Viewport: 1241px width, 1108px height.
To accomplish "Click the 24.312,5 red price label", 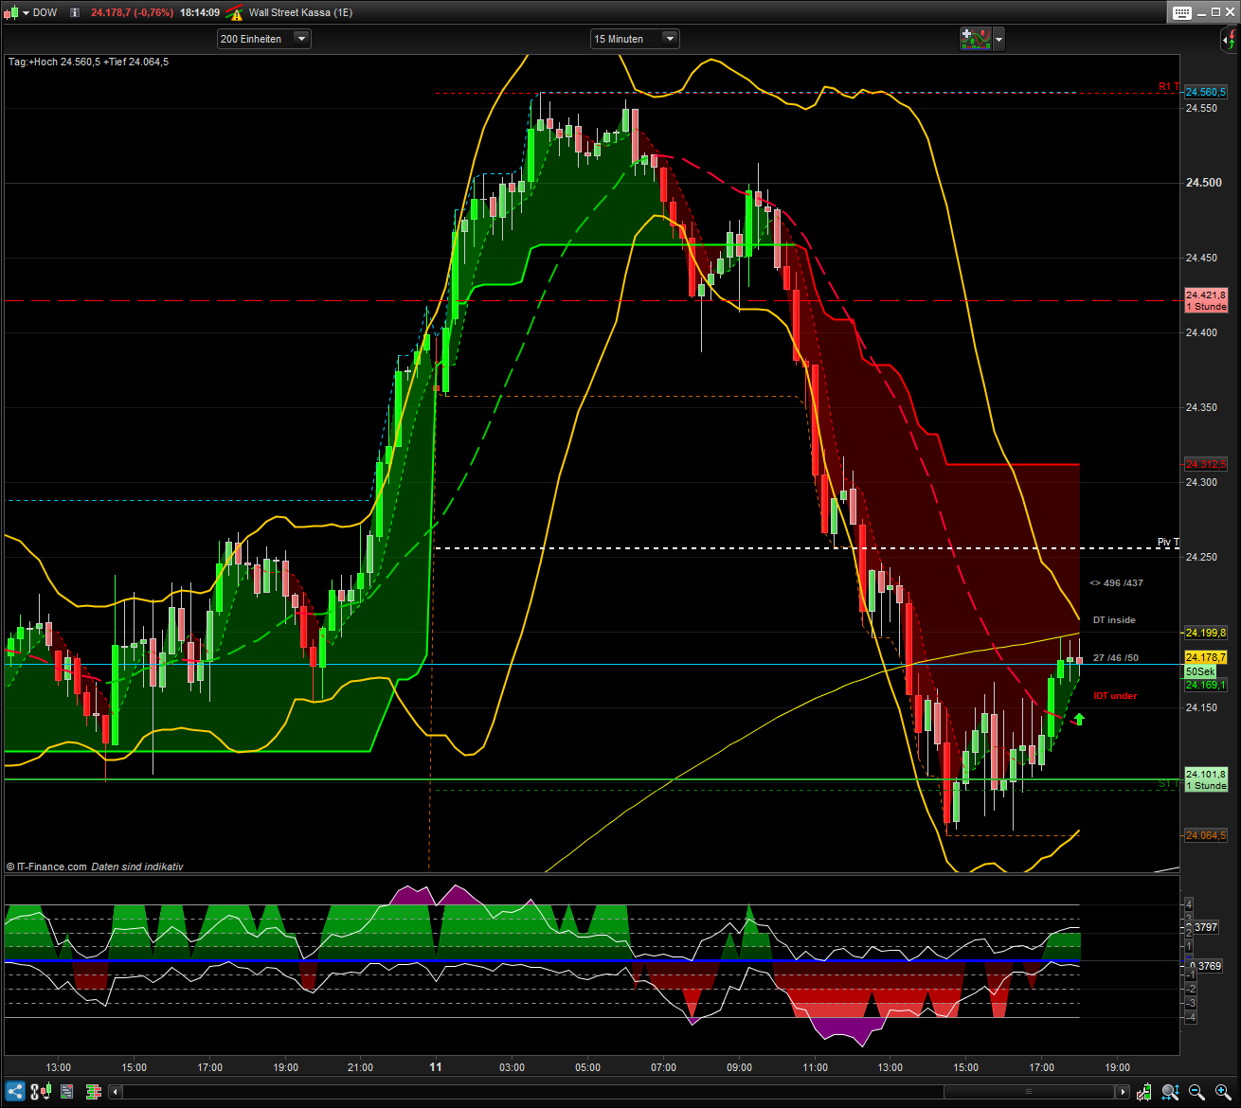I will pyautogui.click(x=1206, y=464).
